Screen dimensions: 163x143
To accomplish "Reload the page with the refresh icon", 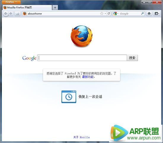I will (x=109, y=14).
